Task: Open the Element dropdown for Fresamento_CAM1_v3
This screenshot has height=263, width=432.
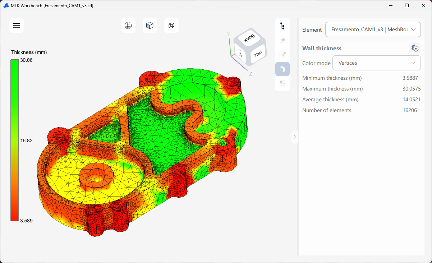Action: pyautogui.click(x=373, y=29)
